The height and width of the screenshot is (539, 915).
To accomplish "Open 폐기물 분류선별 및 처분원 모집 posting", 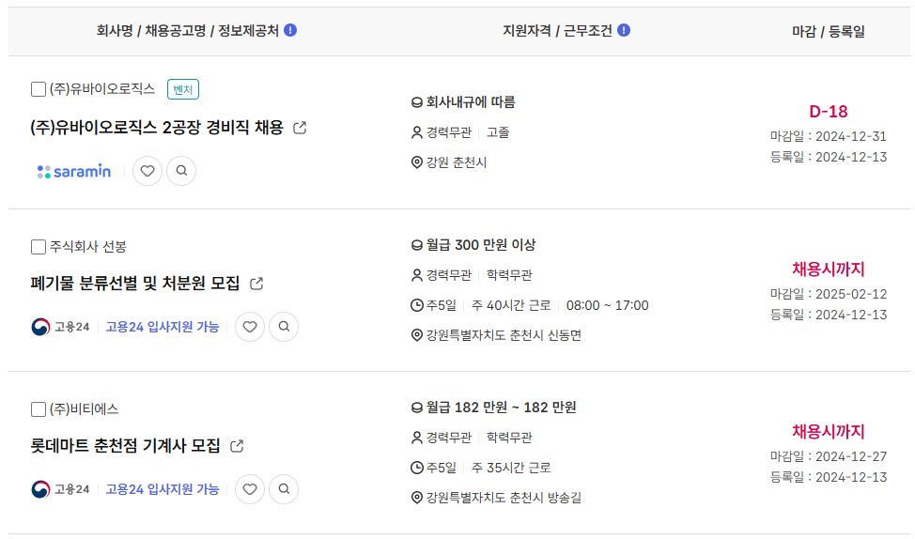I will pos(134,284).
